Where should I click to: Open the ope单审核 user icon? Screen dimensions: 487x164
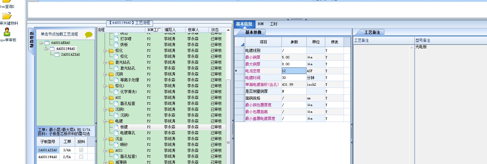(7, 32)
